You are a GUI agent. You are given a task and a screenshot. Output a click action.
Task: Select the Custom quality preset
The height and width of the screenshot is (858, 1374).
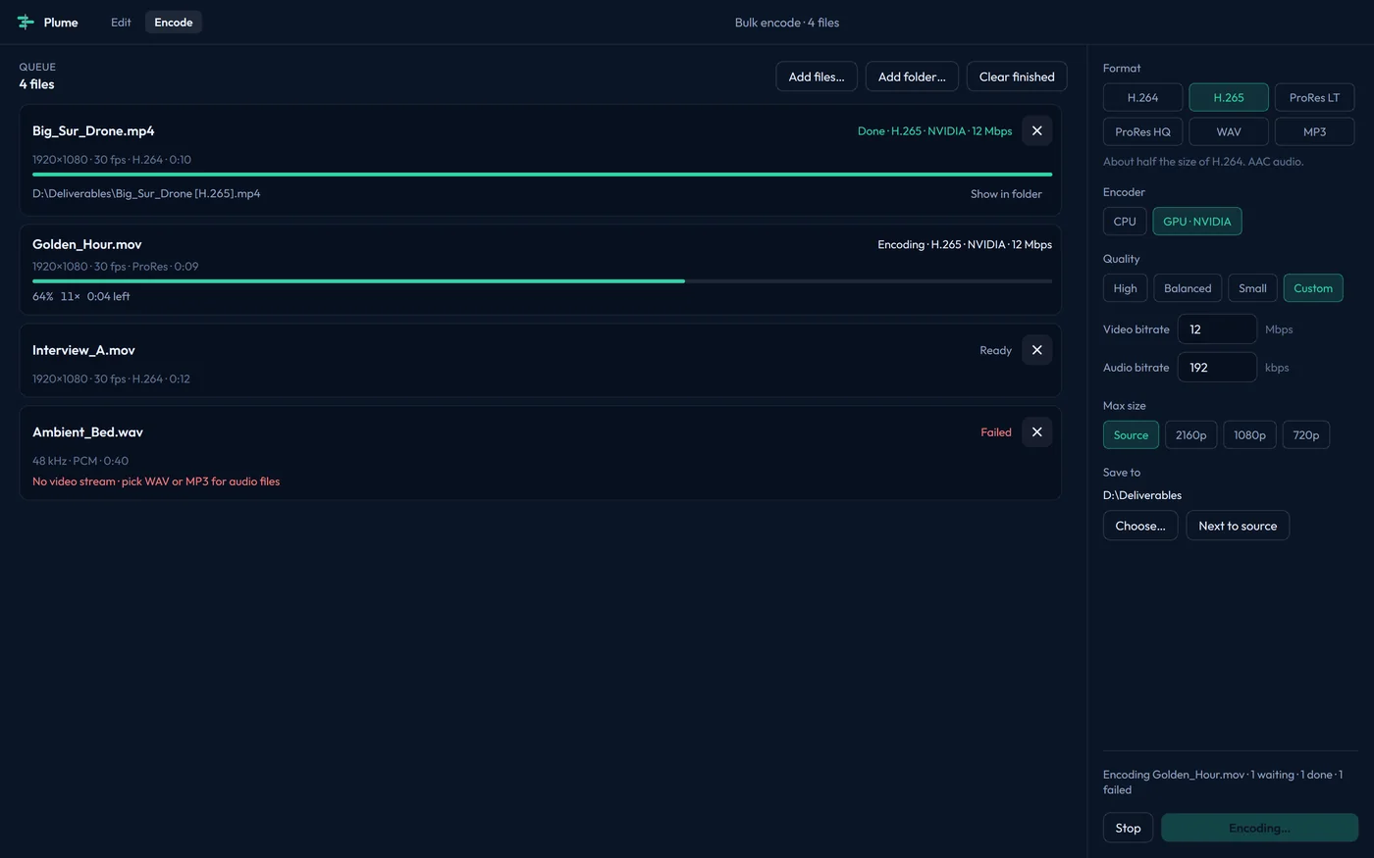1313,288
